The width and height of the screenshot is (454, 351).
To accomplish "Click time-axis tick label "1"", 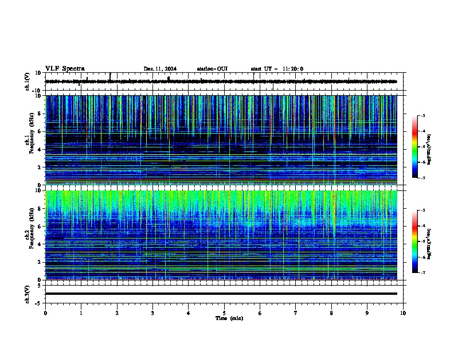I will 81,313.
